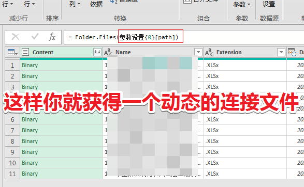This screenshot has width=304, height=187.
Task: Confirm formula with checkmark icon
Action: tap(35, 36)
